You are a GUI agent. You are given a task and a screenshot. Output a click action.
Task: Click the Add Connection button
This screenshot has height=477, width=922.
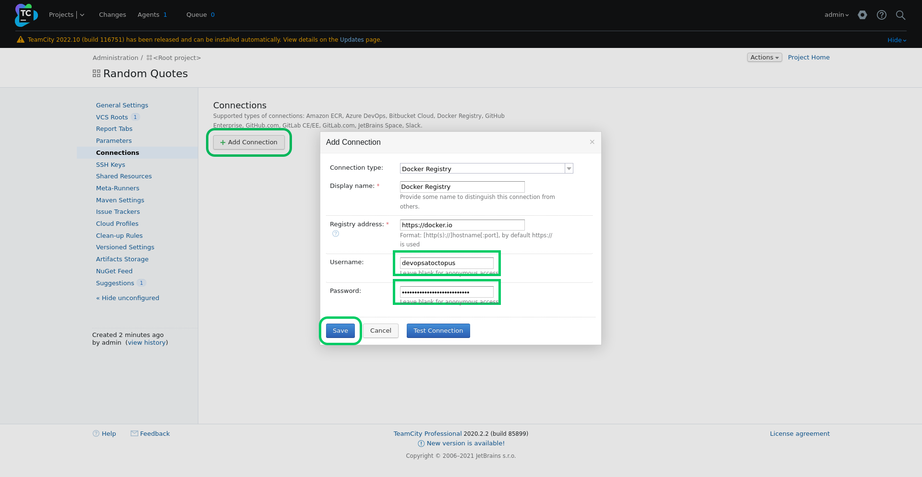coord(249,142)
